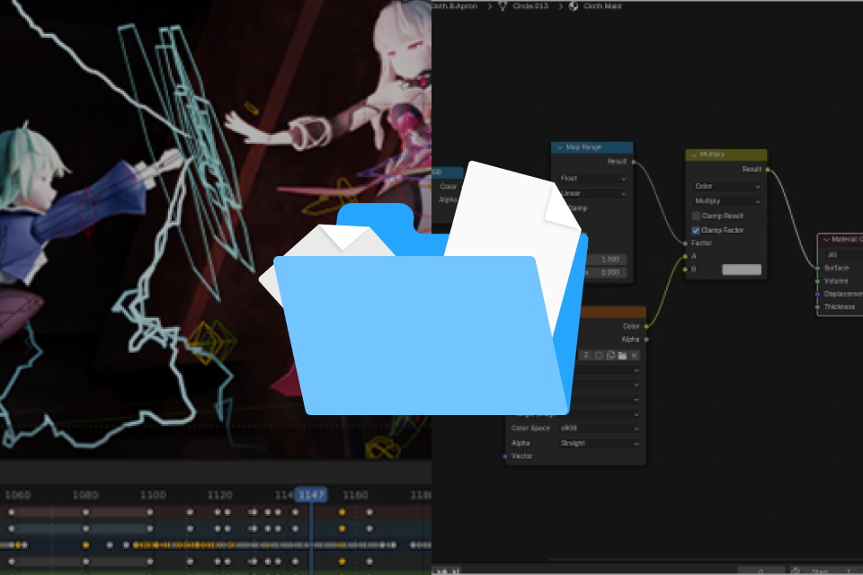
Task: Collapse the Multiply node
Action: 694,155
